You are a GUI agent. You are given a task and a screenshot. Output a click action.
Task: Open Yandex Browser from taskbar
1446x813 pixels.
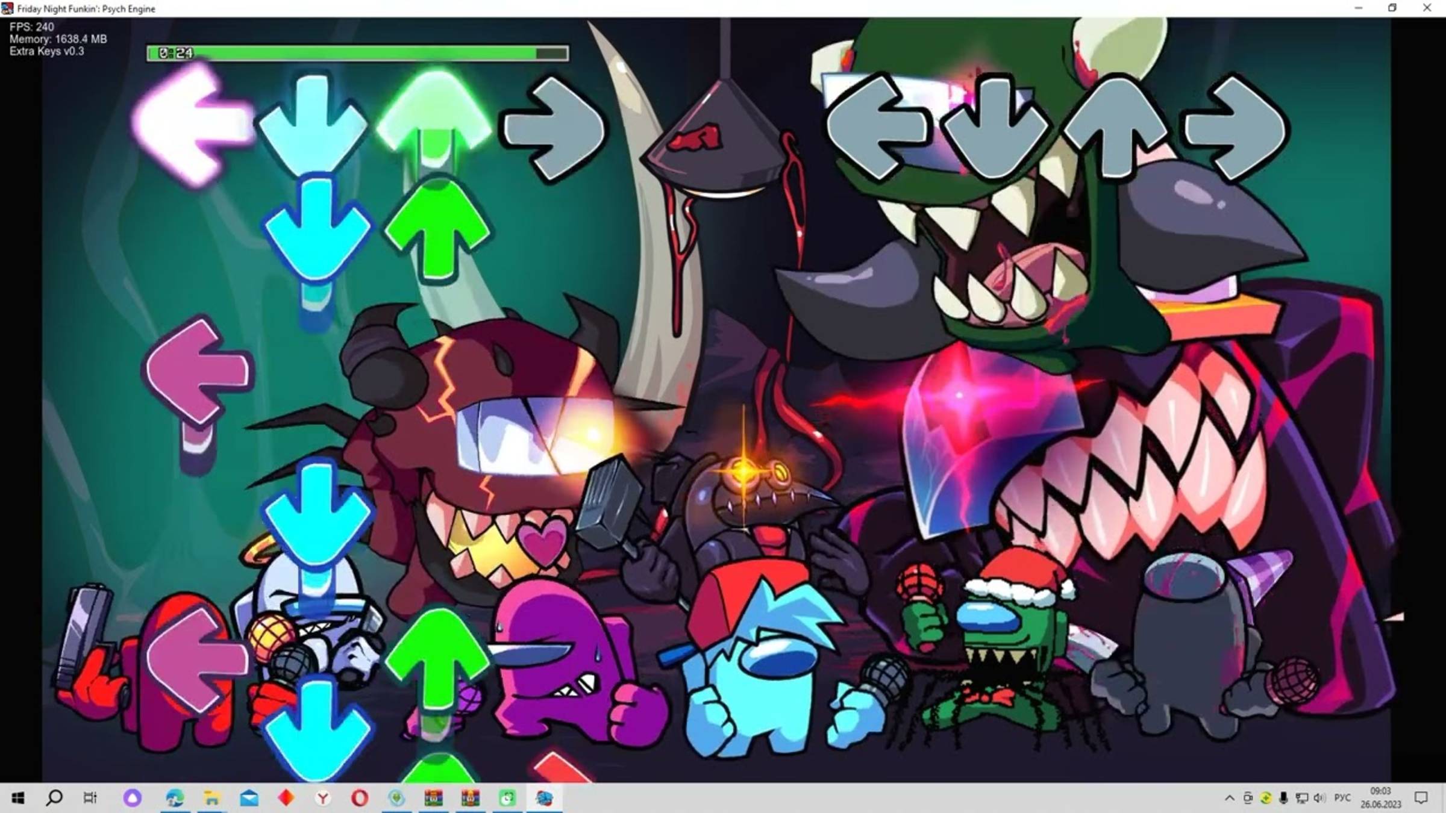pos(323,798)
